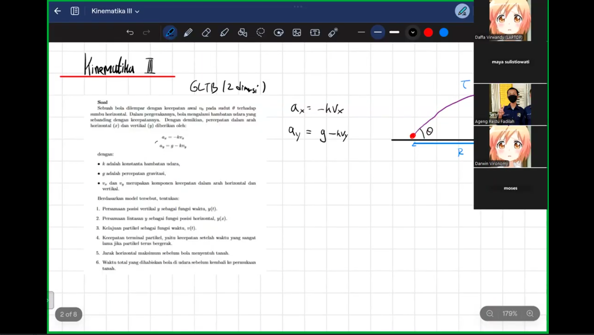This screenshot has height=335, width=594.
Task: Open the stickers tool
Action: [x=279, y=32]
